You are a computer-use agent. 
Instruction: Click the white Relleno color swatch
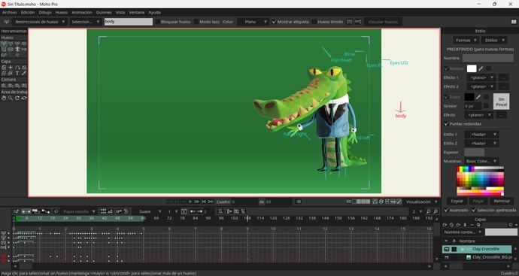point(472,68)
